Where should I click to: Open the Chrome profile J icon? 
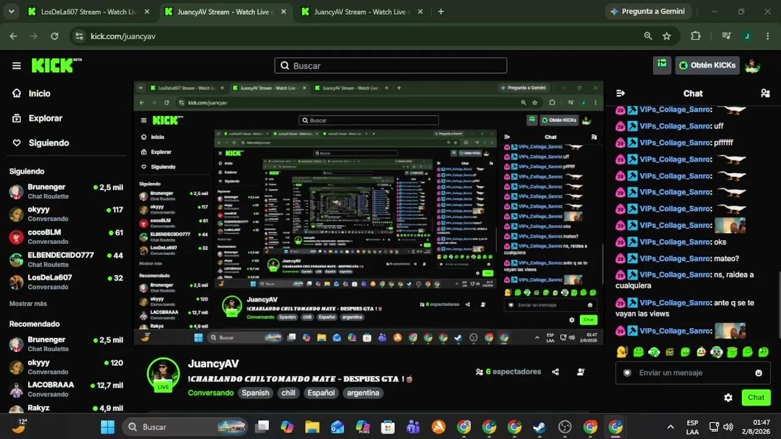click(747, 36)
